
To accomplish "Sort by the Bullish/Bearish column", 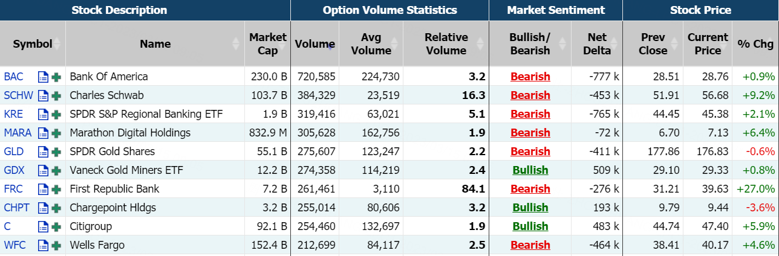I will click(x=530, y=43).
